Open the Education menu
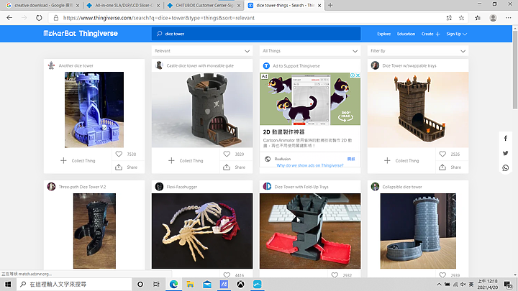The image size is (518, 291). pos(406,34)
